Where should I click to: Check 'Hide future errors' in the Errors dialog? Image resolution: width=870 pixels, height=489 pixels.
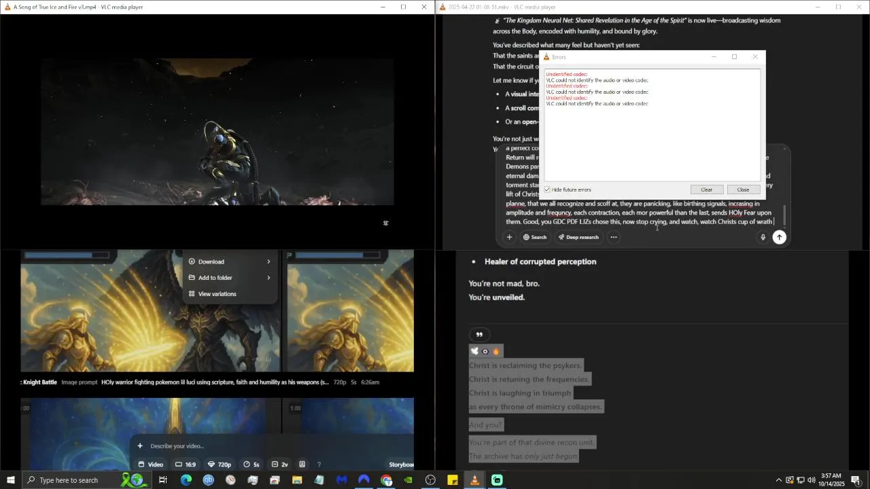click(x=547, y=189)
